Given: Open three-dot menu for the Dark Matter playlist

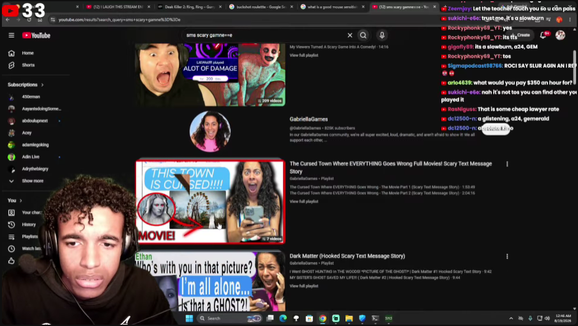Looking at the screenshot, I should 507,256.
